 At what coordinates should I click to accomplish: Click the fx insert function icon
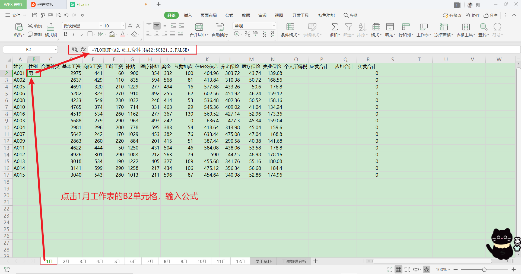[x=83, y=49]
